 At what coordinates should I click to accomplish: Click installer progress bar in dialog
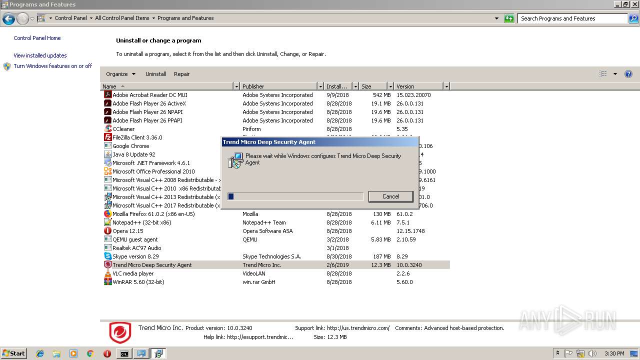[x=295, y=196]
